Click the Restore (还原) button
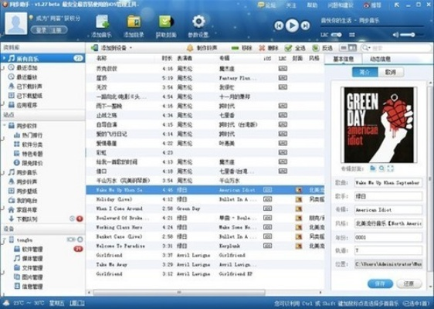The image size is (434, 309). pos(409,284)
